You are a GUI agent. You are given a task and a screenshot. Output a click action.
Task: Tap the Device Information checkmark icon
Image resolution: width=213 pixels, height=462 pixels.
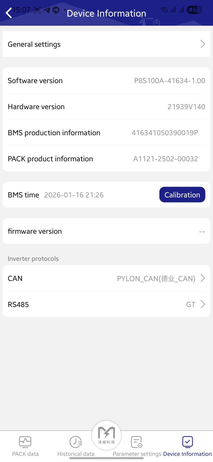click(x=187, y=442)
